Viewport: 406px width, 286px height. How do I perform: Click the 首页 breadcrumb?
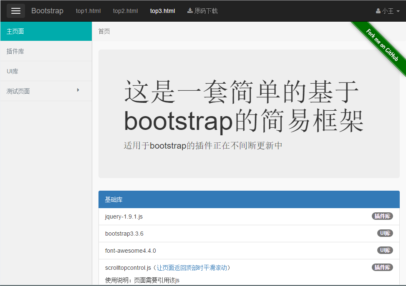tap(104, 32)
